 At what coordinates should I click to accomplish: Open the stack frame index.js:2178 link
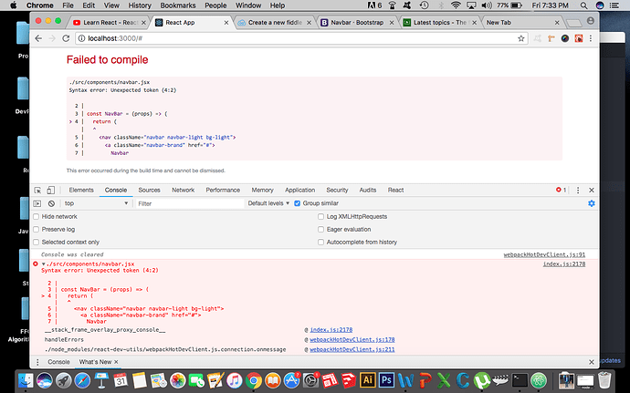point(331,330)
